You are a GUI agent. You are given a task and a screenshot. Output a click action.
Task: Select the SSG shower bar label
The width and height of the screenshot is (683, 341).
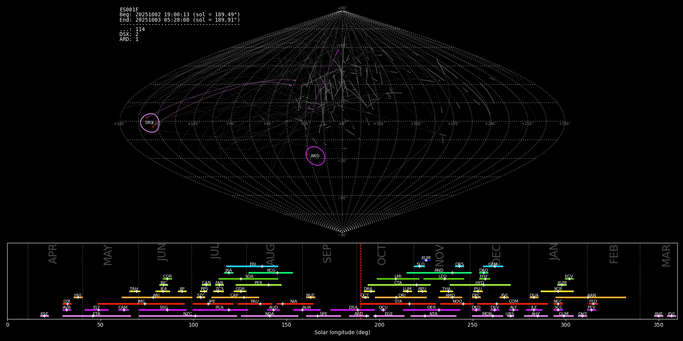(x=164, y=308)
